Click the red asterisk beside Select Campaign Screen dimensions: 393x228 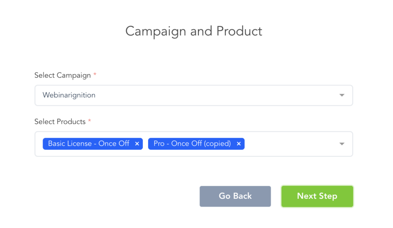pos(95,75)
